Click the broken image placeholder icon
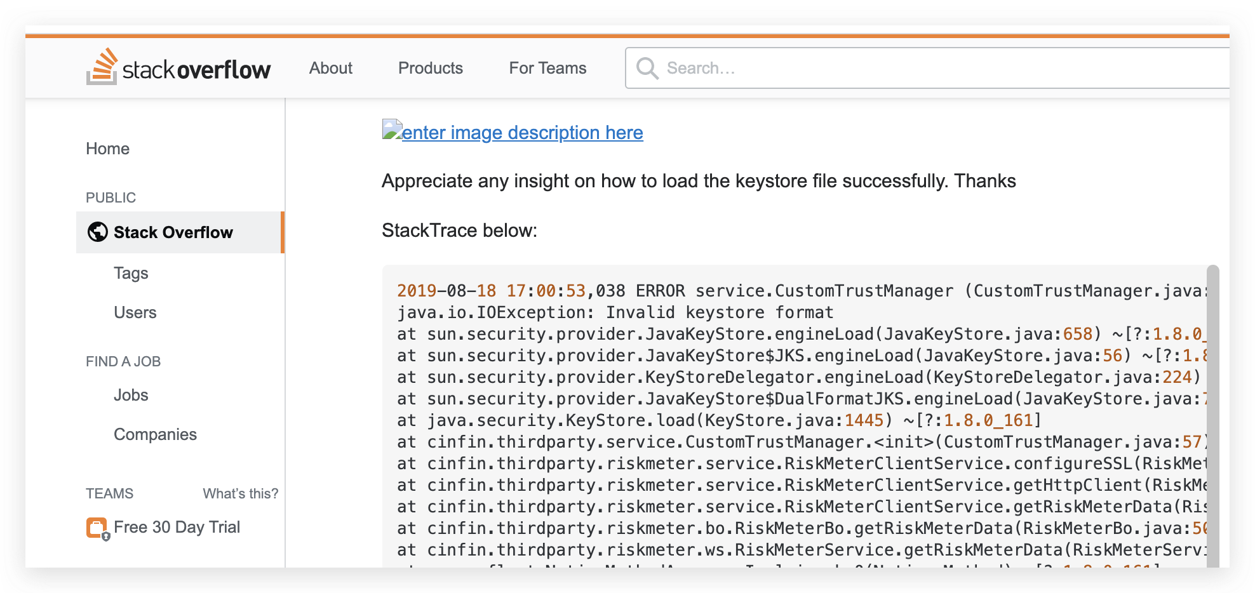 [392, 130]
